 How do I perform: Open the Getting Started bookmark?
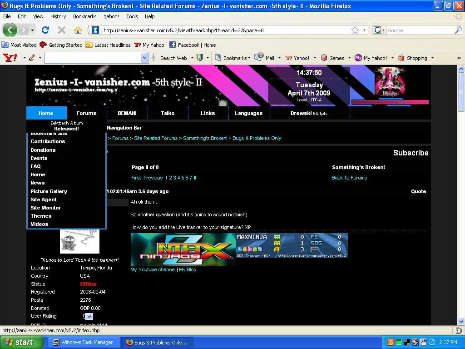61,45
